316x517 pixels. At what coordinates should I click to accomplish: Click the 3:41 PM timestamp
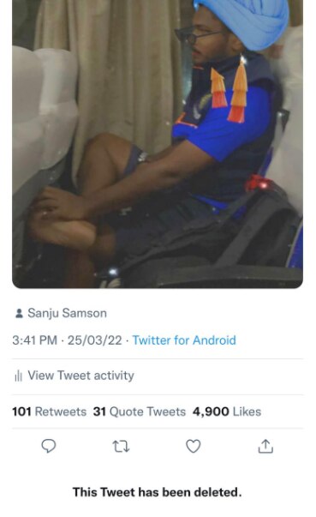tap(34, 340)
